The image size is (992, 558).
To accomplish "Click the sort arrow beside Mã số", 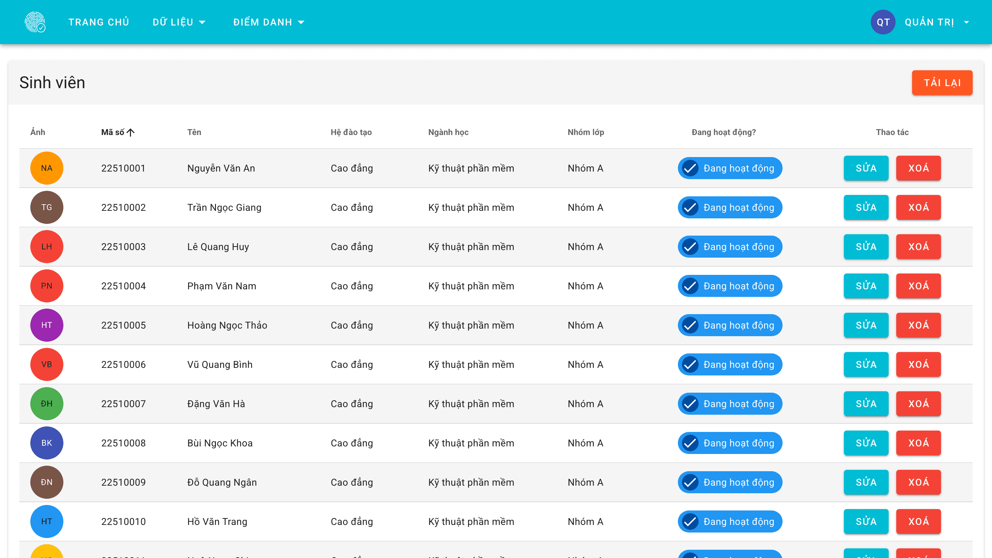I will (131, 133).
